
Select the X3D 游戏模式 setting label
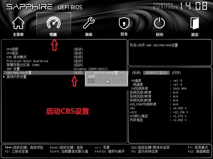click(17, 57)
